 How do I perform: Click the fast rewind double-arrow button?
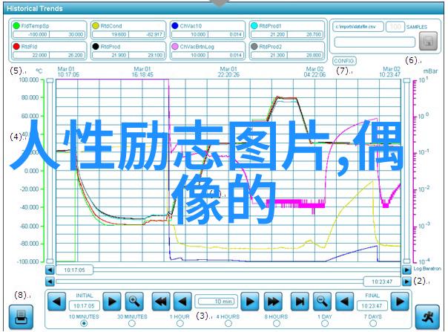tap(161, 302)
